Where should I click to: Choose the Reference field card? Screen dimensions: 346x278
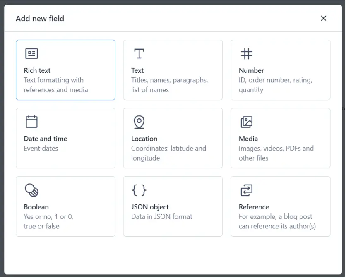click(x=280, y=206)
